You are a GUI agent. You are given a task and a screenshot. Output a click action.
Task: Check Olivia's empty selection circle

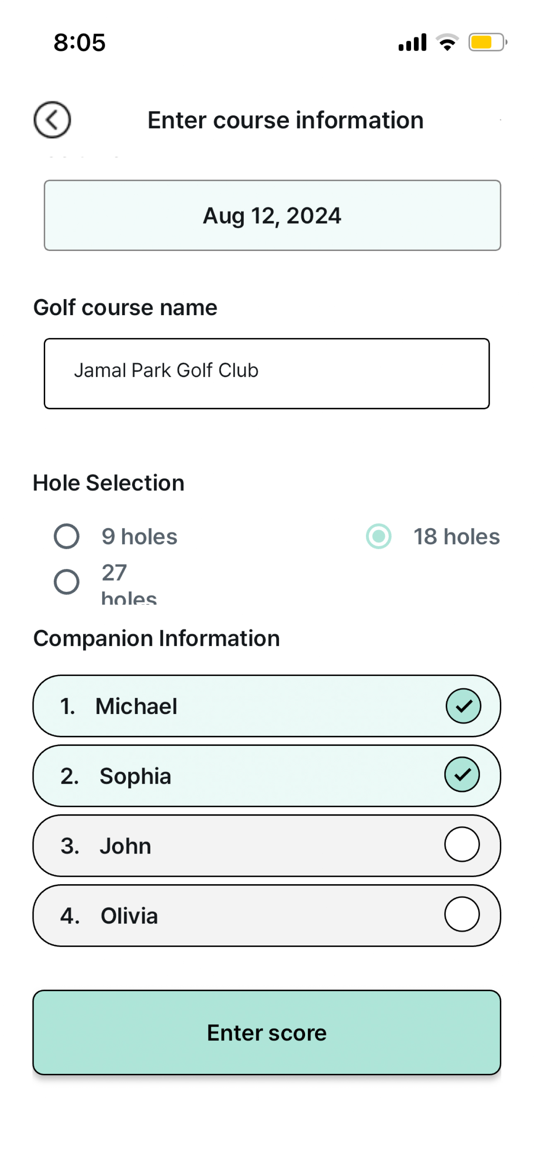pos(462,914)
